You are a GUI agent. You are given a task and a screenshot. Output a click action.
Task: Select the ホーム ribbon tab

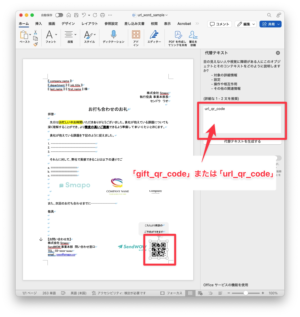24,24
